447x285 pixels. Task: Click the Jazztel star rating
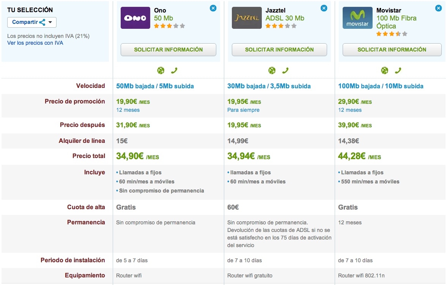[281, 26]
